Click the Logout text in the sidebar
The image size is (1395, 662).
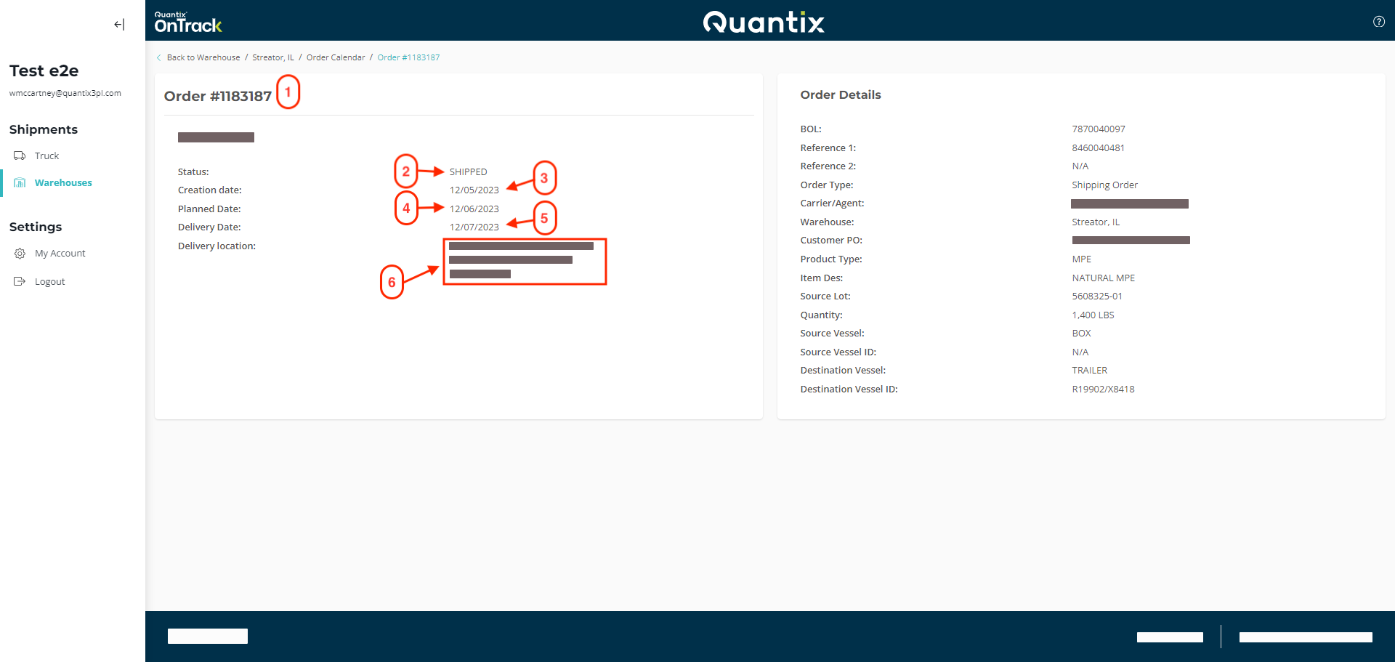pyautogui.click(x=50, y=282)
